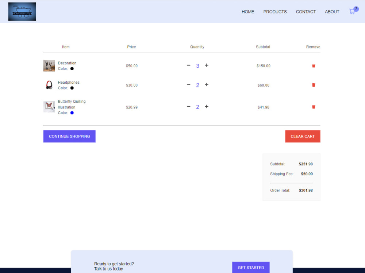Click the Butterfly Quilling quantity number 2
Screen dimensions: 365x273
[x=197, y=107]
